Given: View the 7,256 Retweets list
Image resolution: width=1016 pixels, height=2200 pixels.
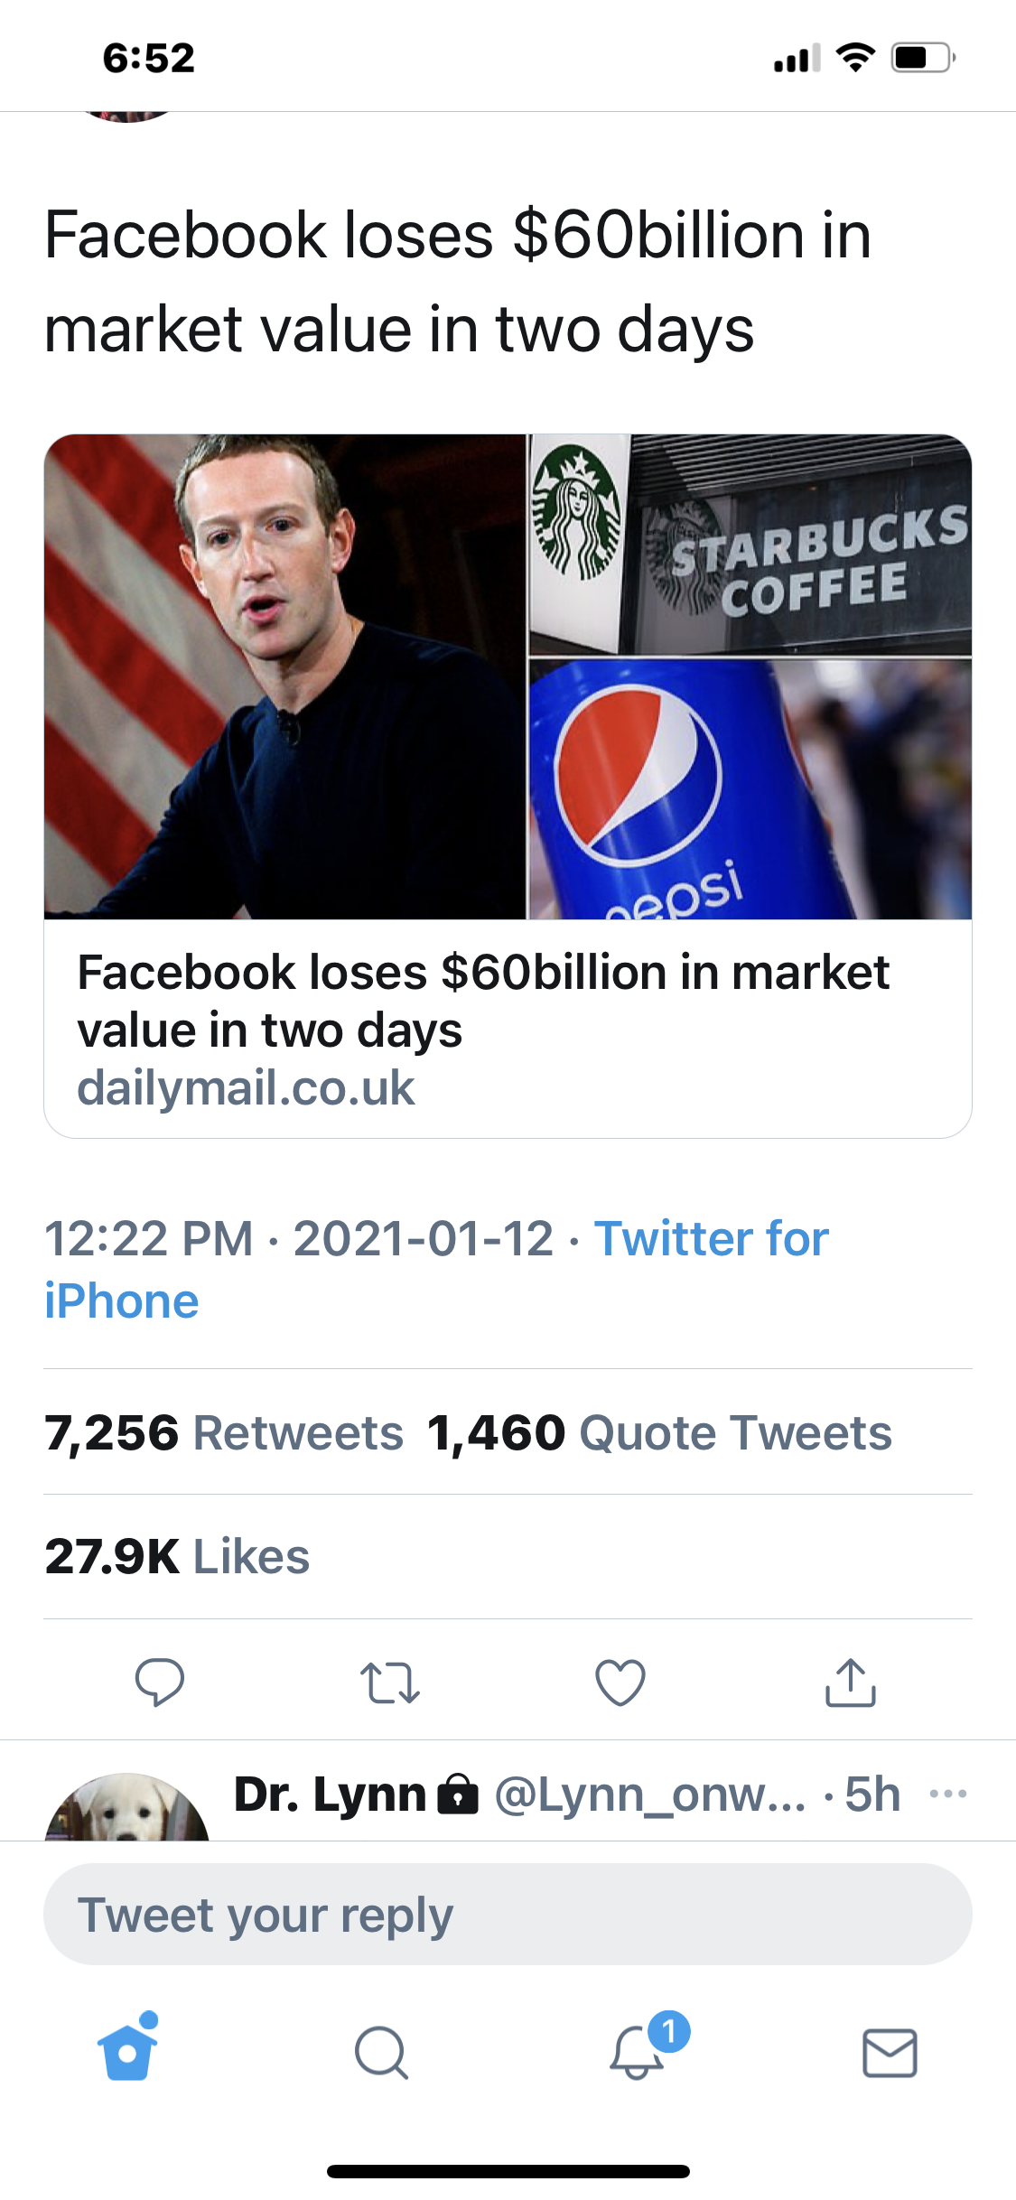Looking at the screenshot, I should click(224, 1432).
